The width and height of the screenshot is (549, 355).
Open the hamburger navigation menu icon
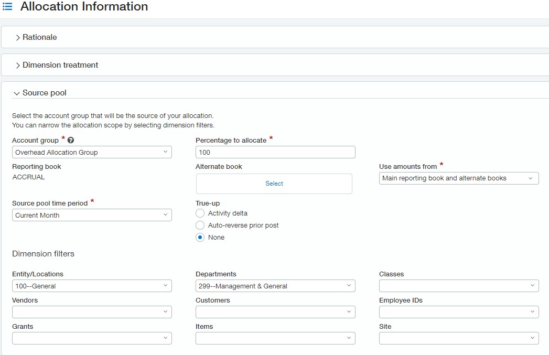(x=7, y=7)
